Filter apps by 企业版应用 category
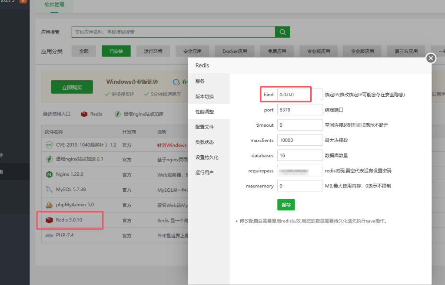 [362, 51]
